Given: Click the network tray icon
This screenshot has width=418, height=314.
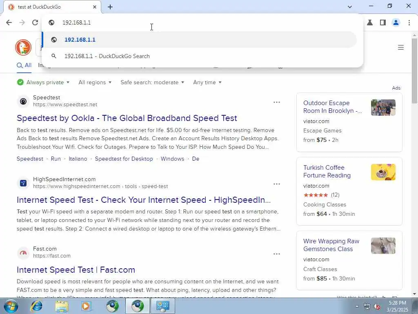Looking at the screenshot, I should 367,306.
